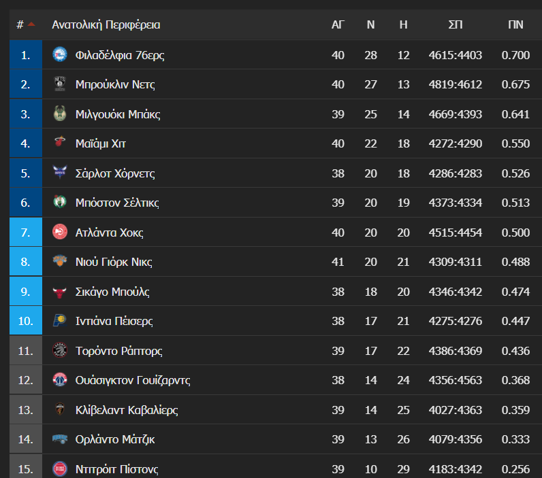Click the Indiana Pacers logo icon
The image size is (542, 478).
pyautogui.click(x=60, y=321)
